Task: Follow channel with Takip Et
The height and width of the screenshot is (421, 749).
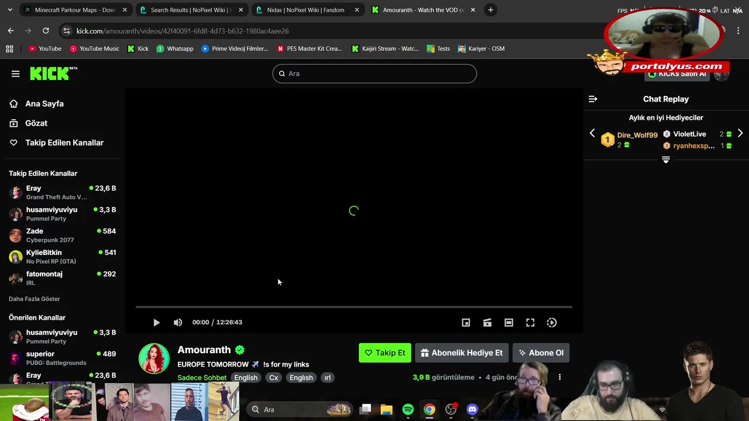Action: click(x=385, y=353)
